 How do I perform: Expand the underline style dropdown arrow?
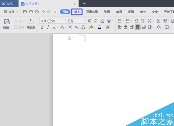(x=57, y=27)
